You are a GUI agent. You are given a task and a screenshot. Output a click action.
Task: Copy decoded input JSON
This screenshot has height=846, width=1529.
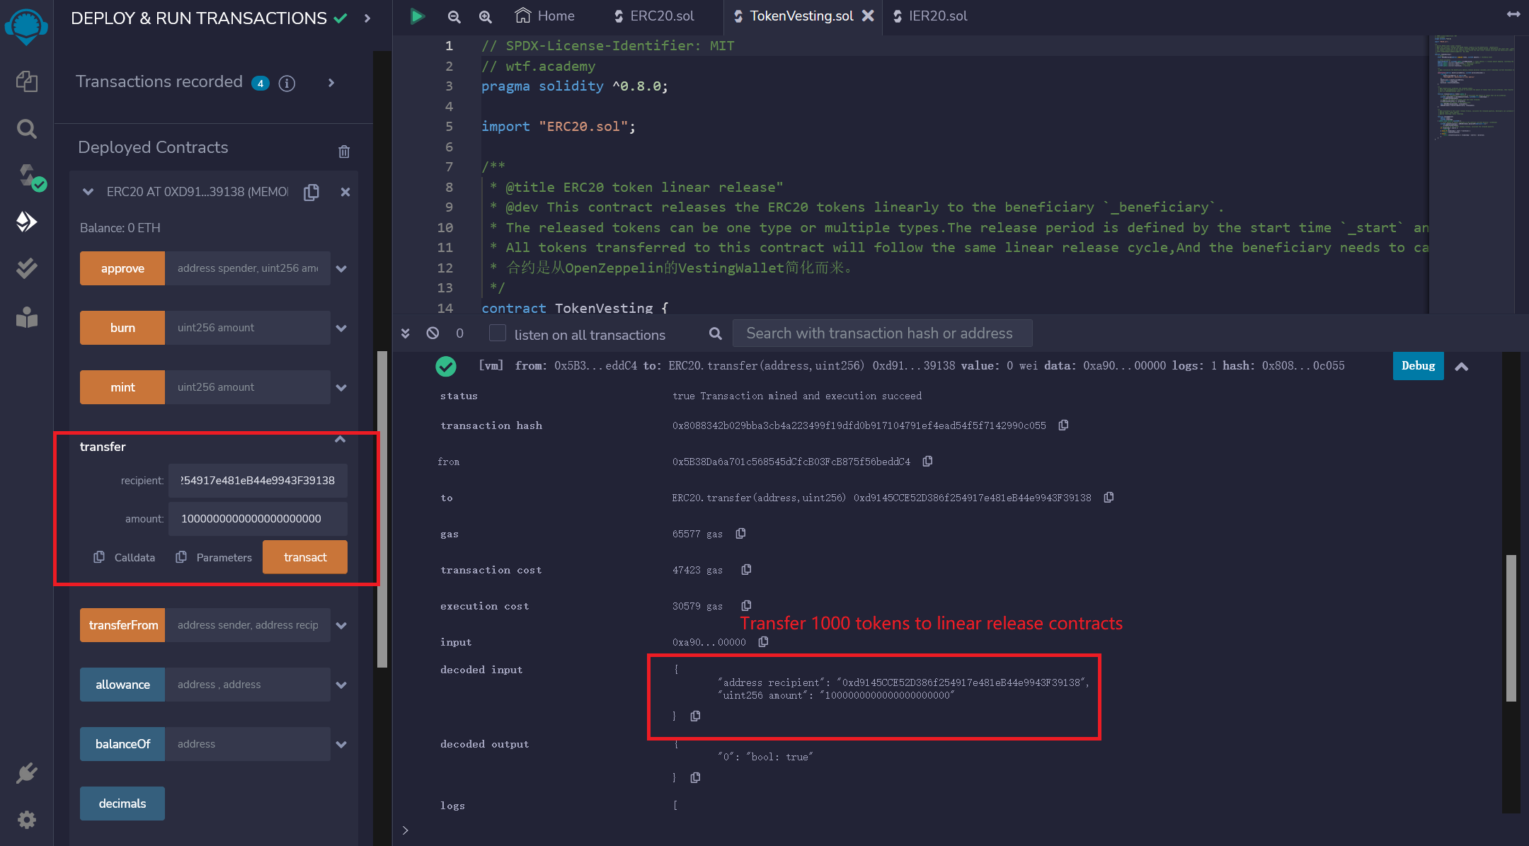point(695,716)
